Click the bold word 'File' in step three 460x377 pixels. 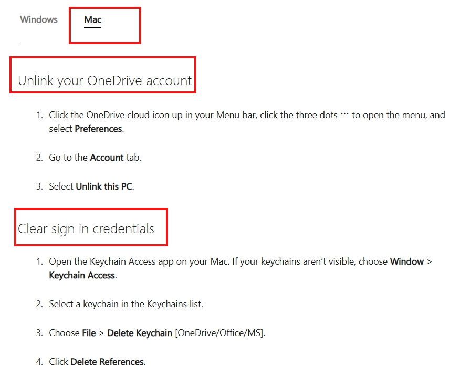89,333
